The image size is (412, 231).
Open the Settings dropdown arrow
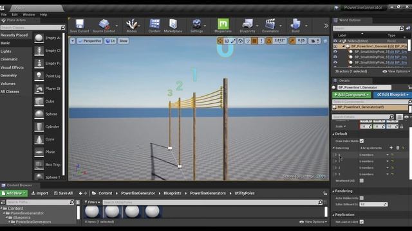(205, 26)
